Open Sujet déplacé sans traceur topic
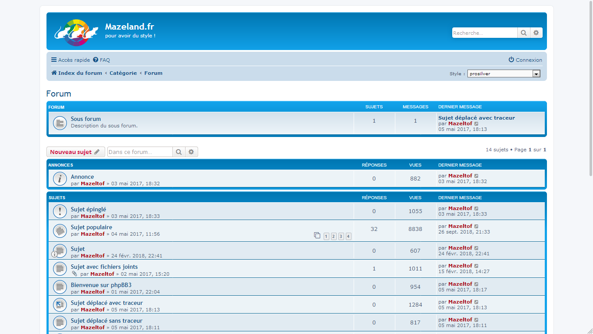Image resolution: width=593 pixels, height=334 pixels. pos(106,321)
